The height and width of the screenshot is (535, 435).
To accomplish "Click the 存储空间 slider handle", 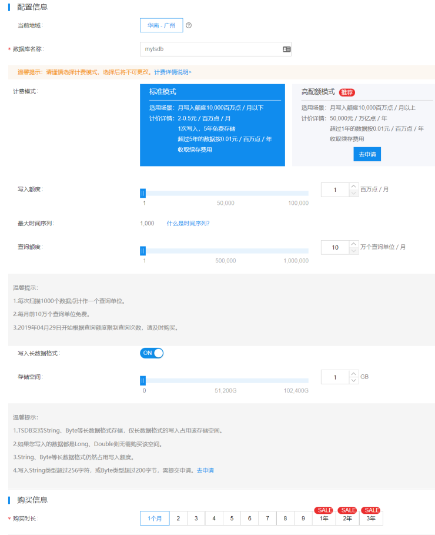I will click(143, 380).
